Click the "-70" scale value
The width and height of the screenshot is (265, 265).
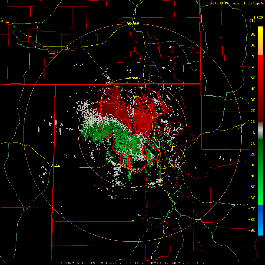(252, 208)
